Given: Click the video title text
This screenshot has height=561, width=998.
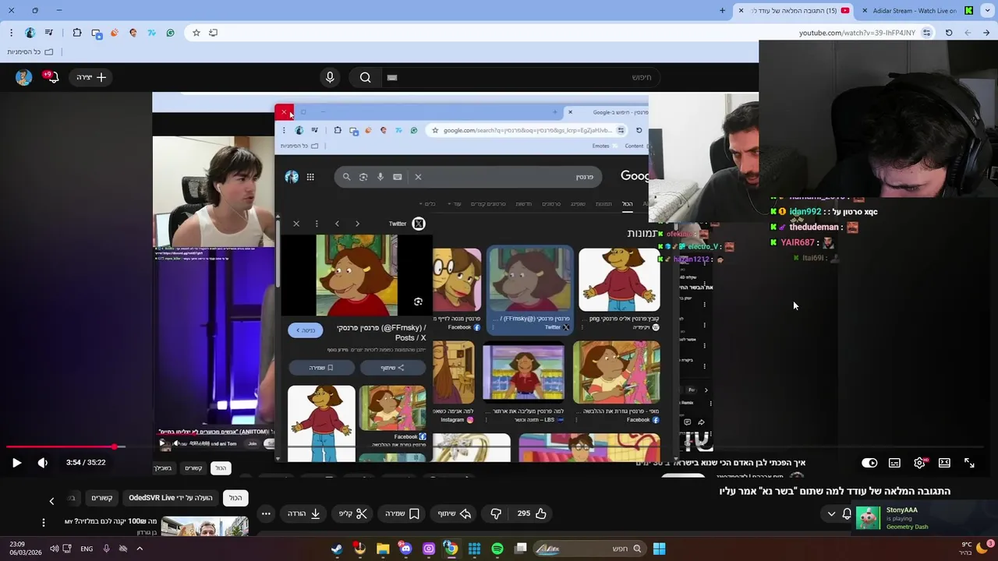Looking at the screenshot, I should pyautogui.click(x=835, y=491).
